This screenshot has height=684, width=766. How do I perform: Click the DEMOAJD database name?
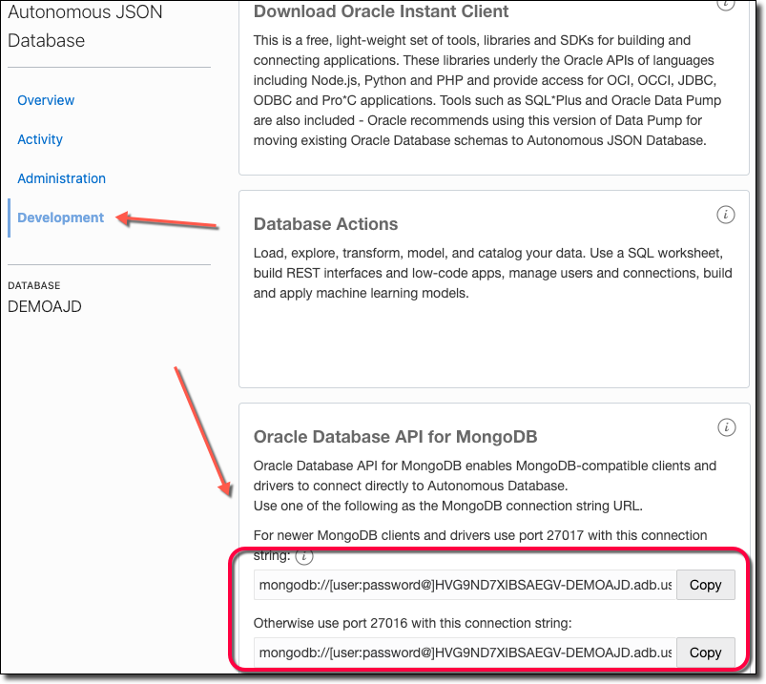tap(44, 306)
